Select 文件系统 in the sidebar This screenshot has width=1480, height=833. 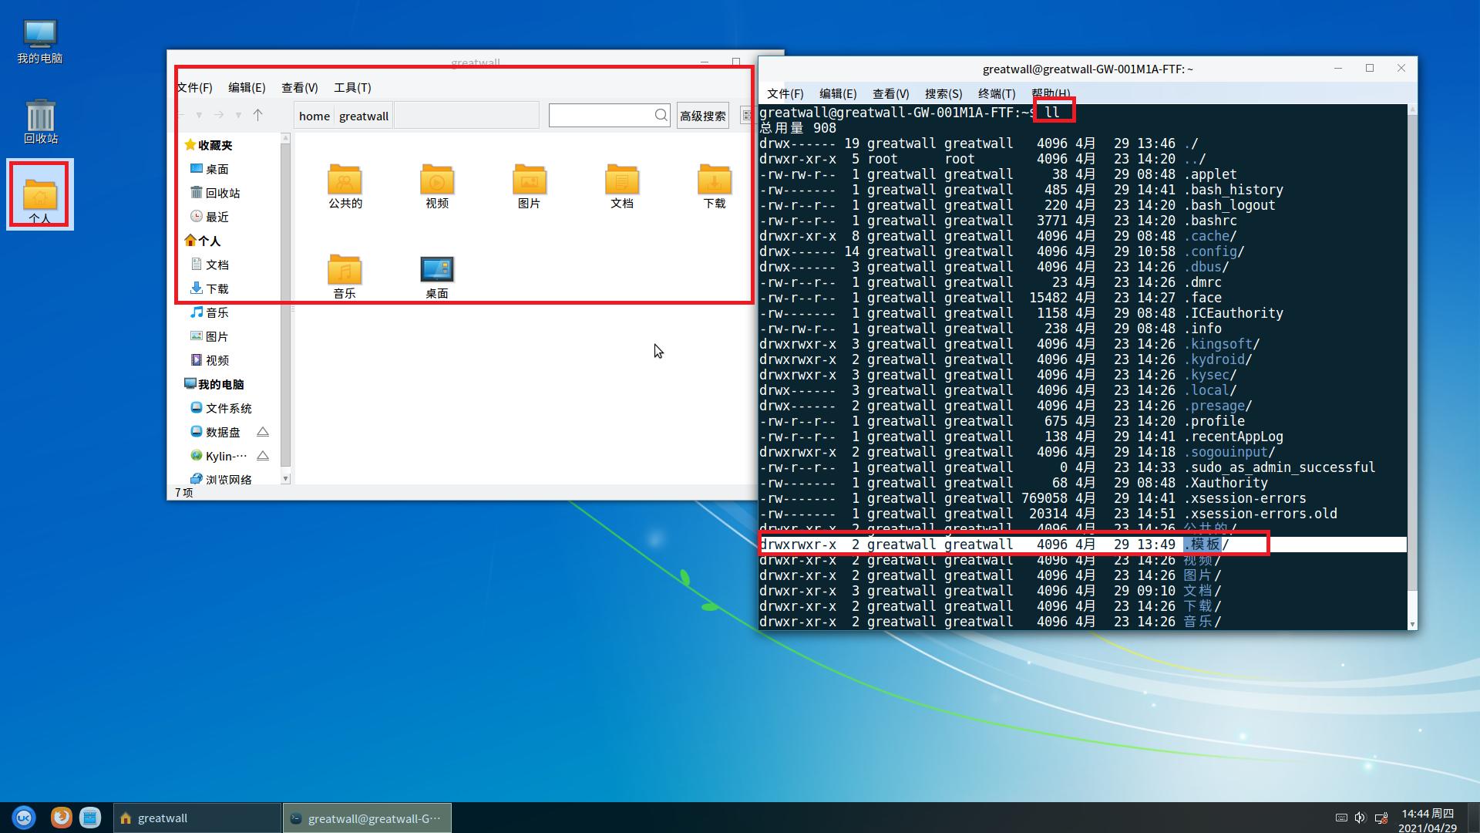(228, 408)
